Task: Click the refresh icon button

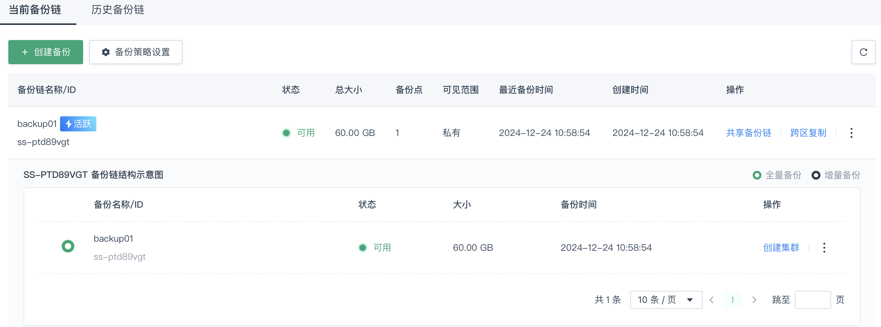Action: (863, 52)
